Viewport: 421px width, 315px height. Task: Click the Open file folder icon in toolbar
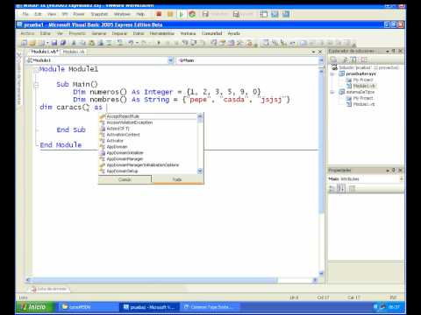pos(32,43)
